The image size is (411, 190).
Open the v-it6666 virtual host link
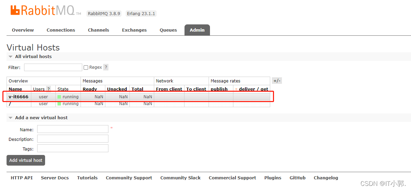(18, 97)
